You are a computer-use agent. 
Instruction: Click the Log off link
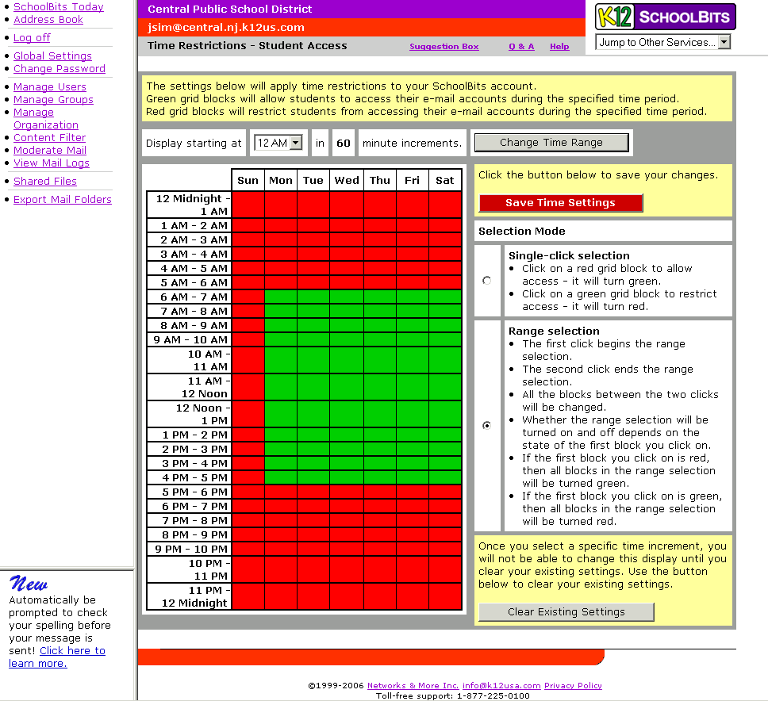click(32, 38)
